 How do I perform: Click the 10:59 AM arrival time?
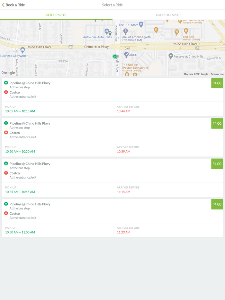(123, 152)
